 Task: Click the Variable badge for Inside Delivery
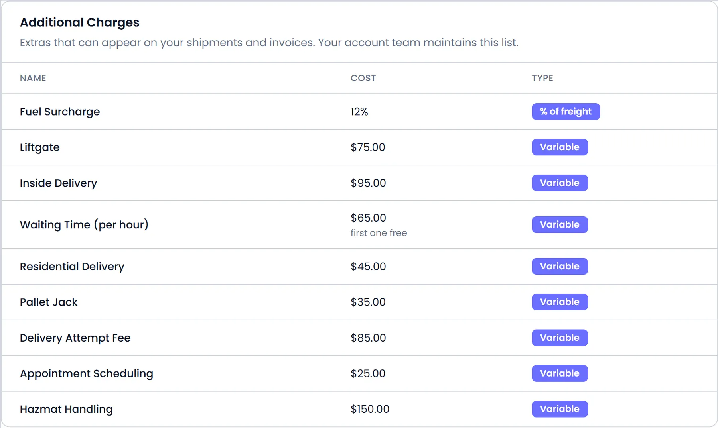[x=560, y=183]
